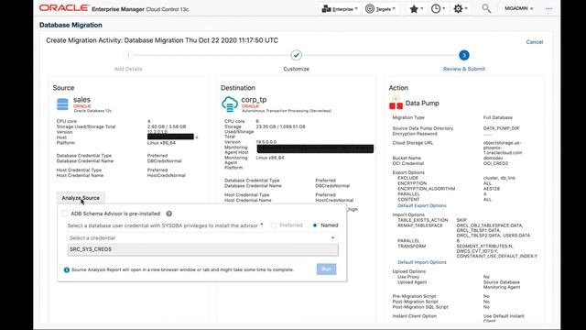Click the search magnifier icon
586x330 pixels.
(x=486, y=8)
